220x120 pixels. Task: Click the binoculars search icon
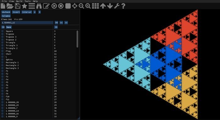click(x=39, y=6)
